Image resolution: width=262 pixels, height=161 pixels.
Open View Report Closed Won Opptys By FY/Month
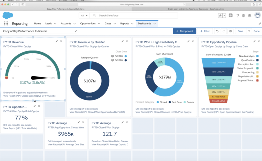pyautogui.click(x=29, y=96)
